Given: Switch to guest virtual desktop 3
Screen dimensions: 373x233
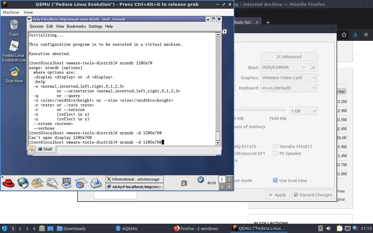Looking at the screenshot, I should tap(222, 186).
